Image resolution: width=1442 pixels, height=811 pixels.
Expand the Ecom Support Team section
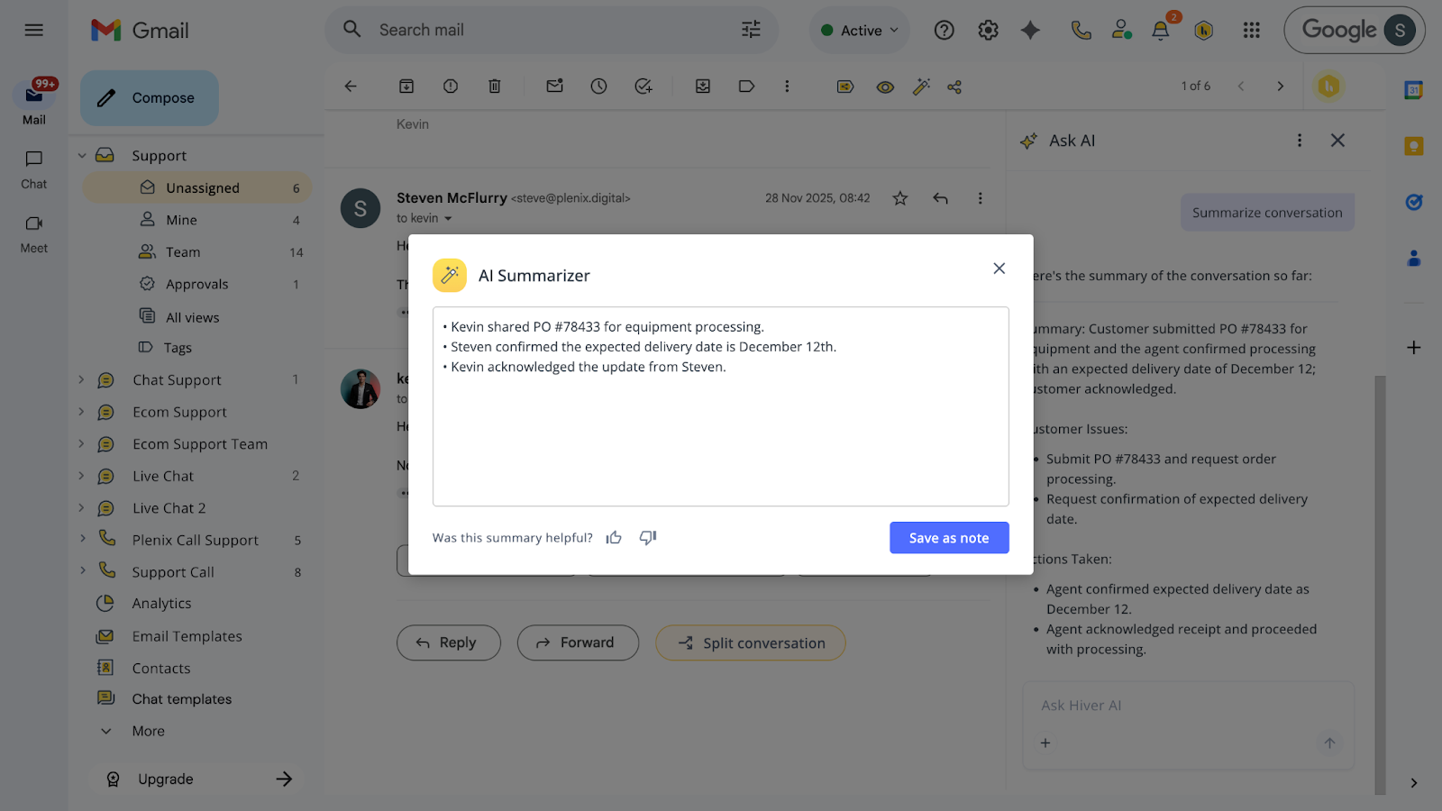point(81,443)
